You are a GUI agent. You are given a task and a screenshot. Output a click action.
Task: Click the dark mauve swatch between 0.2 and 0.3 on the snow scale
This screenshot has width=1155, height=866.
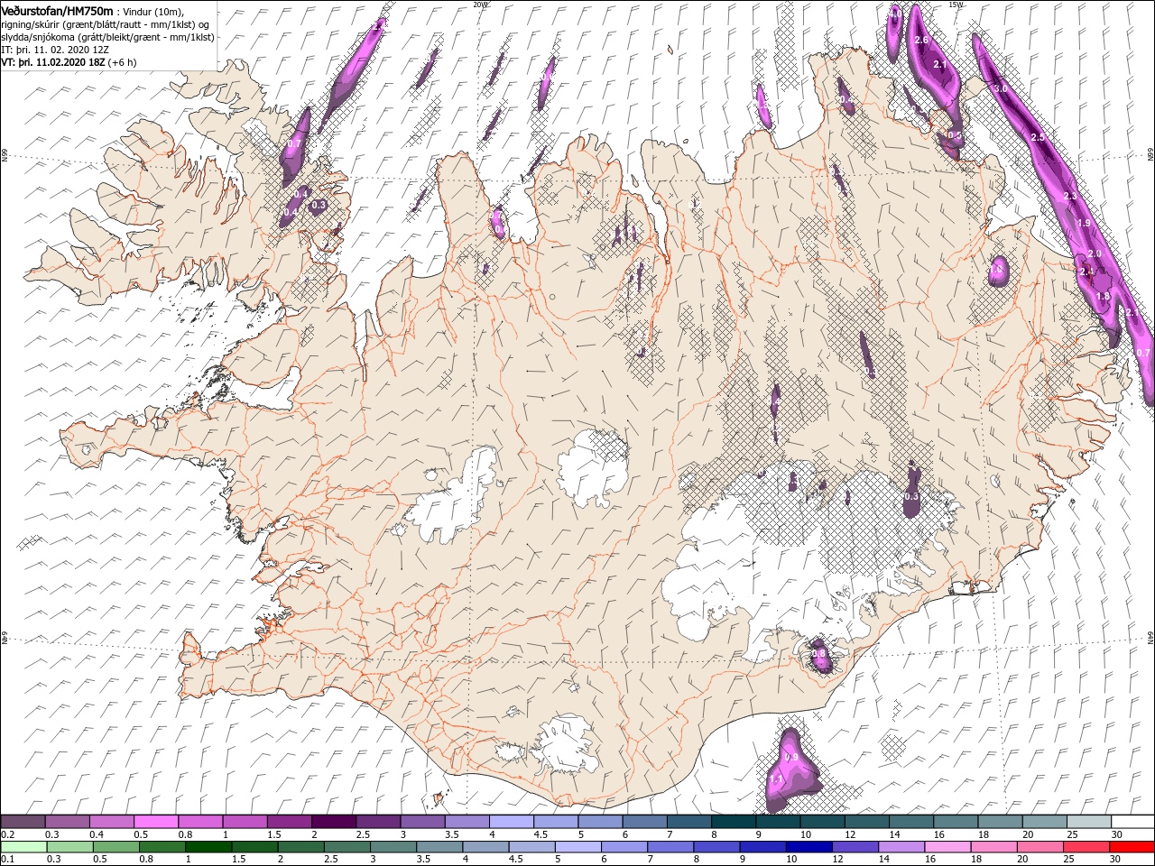pyautogui.click(x=23, y=821)
